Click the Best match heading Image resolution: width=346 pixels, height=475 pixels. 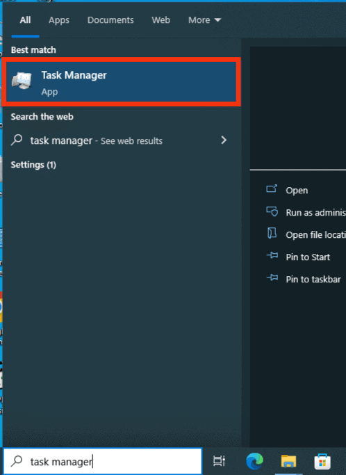pos(33,50)
